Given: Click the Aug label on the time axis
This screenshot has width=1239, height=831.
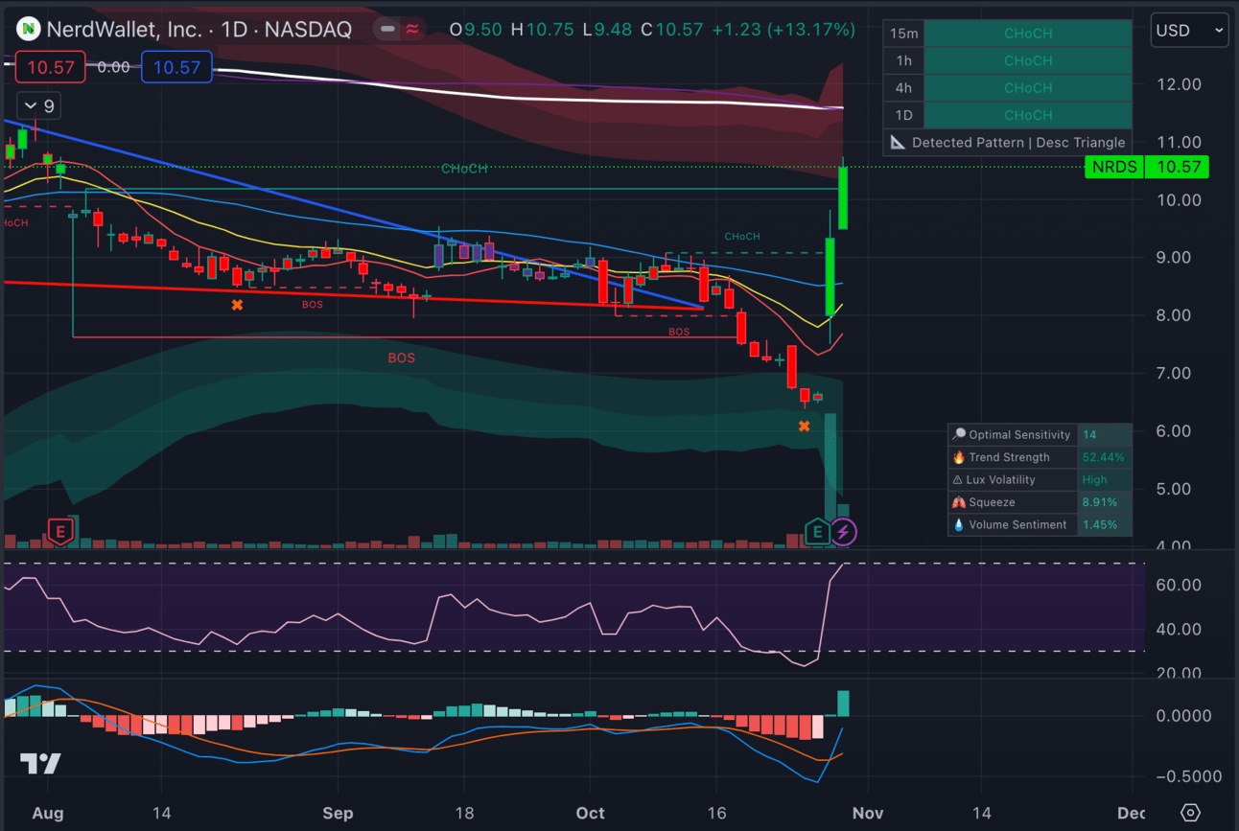Looking at the screenshot, I should tap(47, 813).
